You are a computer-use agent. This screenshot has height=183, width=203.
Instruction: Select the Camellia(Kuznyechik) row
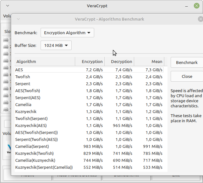pos(89,161)
